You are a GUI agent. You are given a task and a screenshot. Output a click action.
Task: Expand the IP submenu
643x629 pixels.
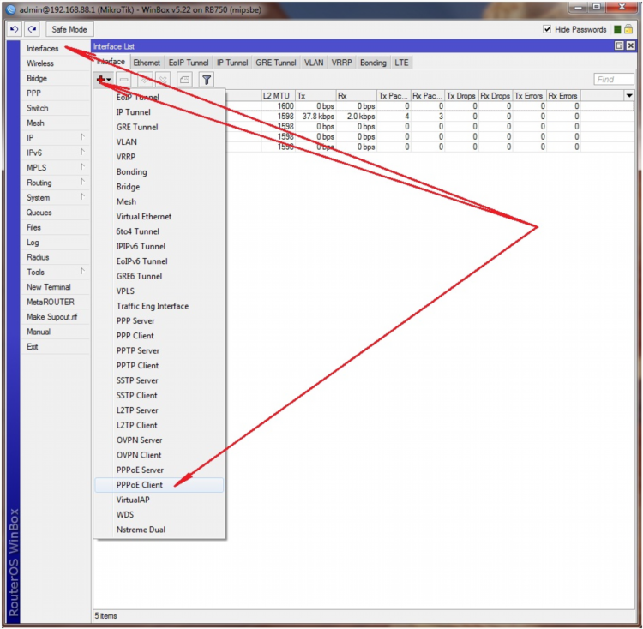[x=82, y=137]
